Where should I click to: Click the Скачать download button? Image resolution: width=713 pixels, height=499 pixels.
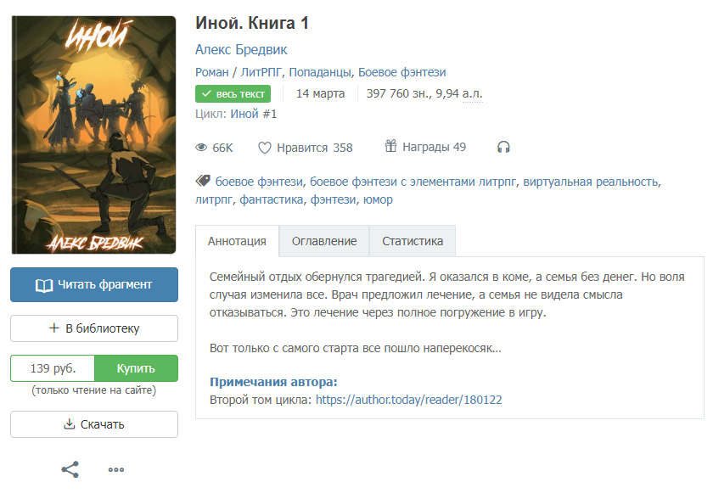pos(94,424)
